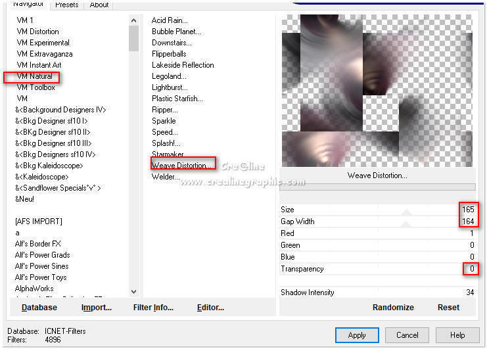Viewport: 487px width, 349px height.
Task: Open the About tab
Action: (x=99, y=5)
